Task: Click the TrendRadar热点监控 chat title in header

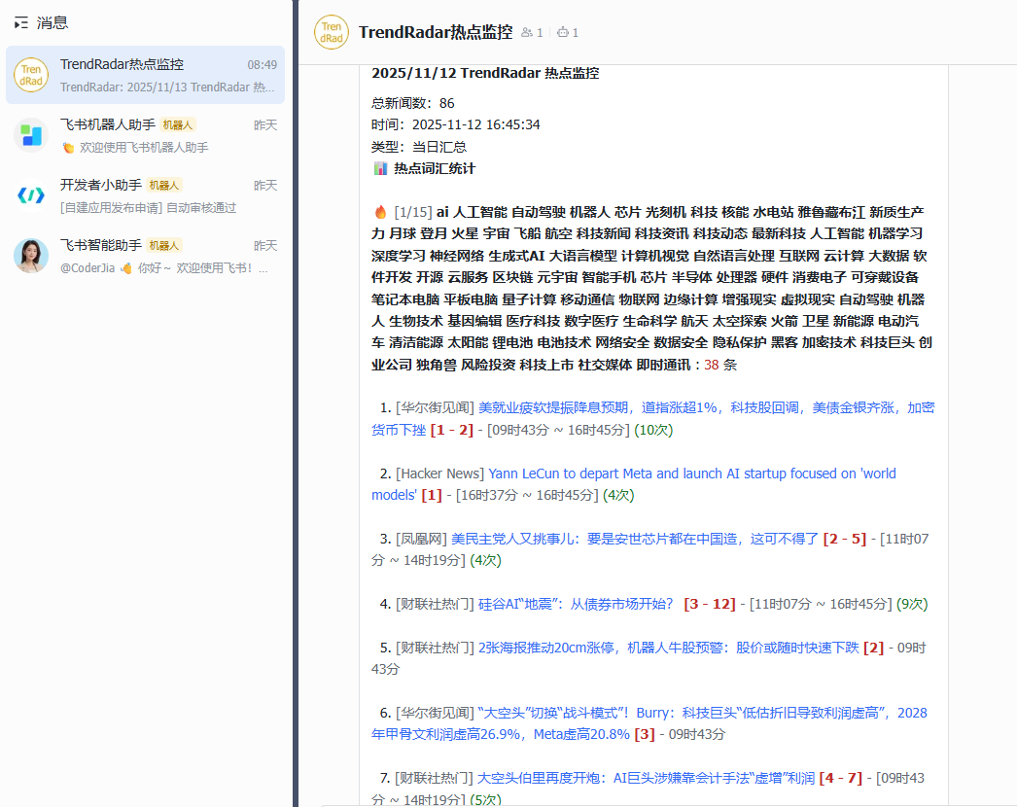Action: click(x=435, y=32)
